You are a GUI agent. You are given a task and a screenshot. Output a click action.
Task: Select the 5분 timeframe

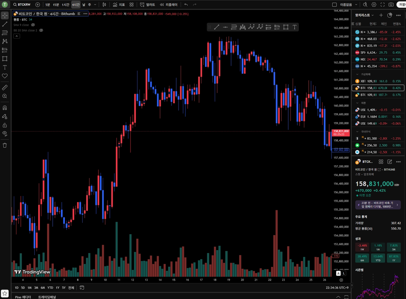pos(48,5)
